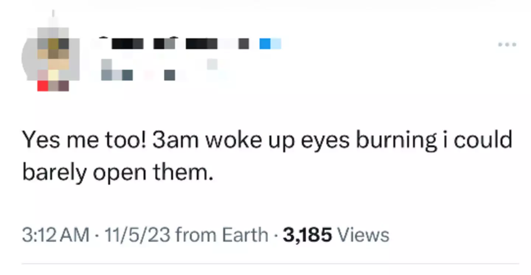Open the three-dot more options menu
531x275 pixels.
pos(507,45)
